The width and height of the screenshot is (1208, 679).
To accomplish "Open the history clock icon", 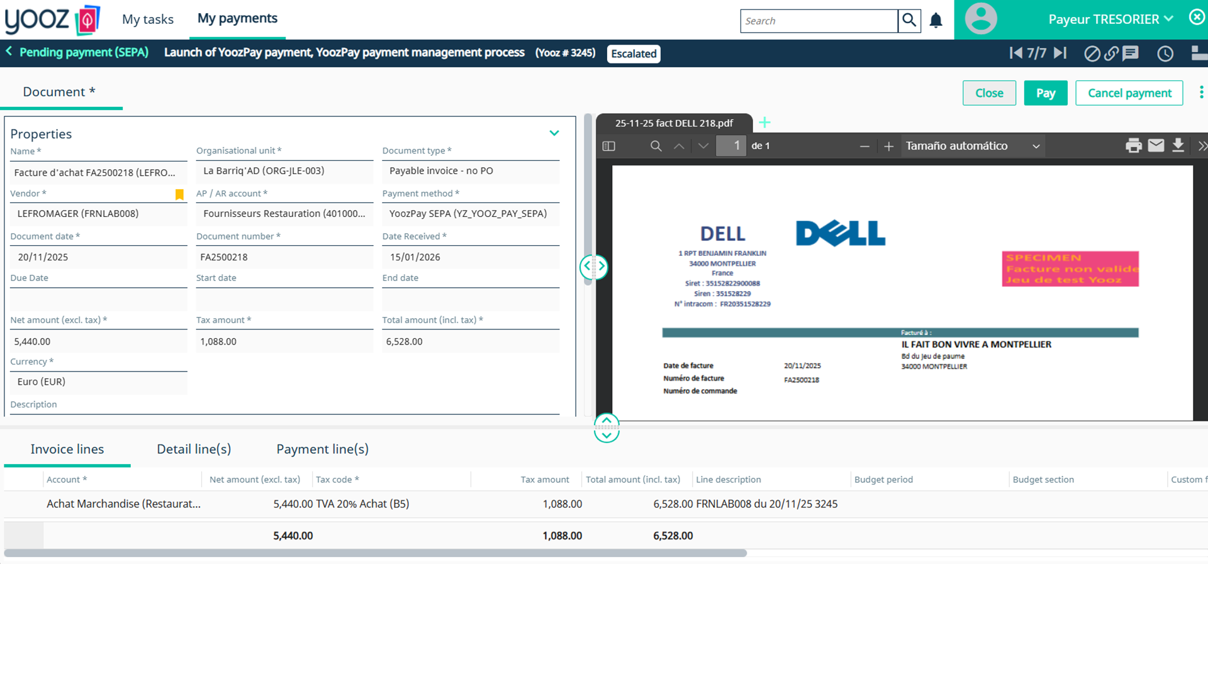I will click(x=1165, y=53).
